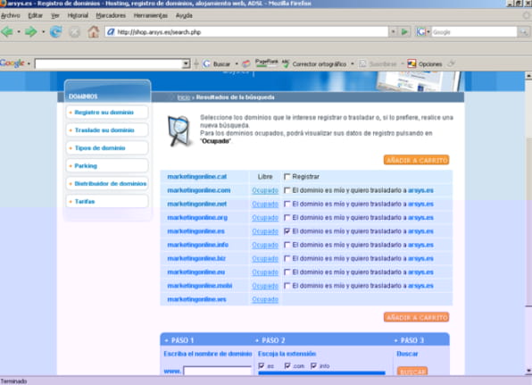Toggle the .info extension checkbox in Paso 2
The height and width of the screenshot is (385, 532).
(x=313, y=365)
